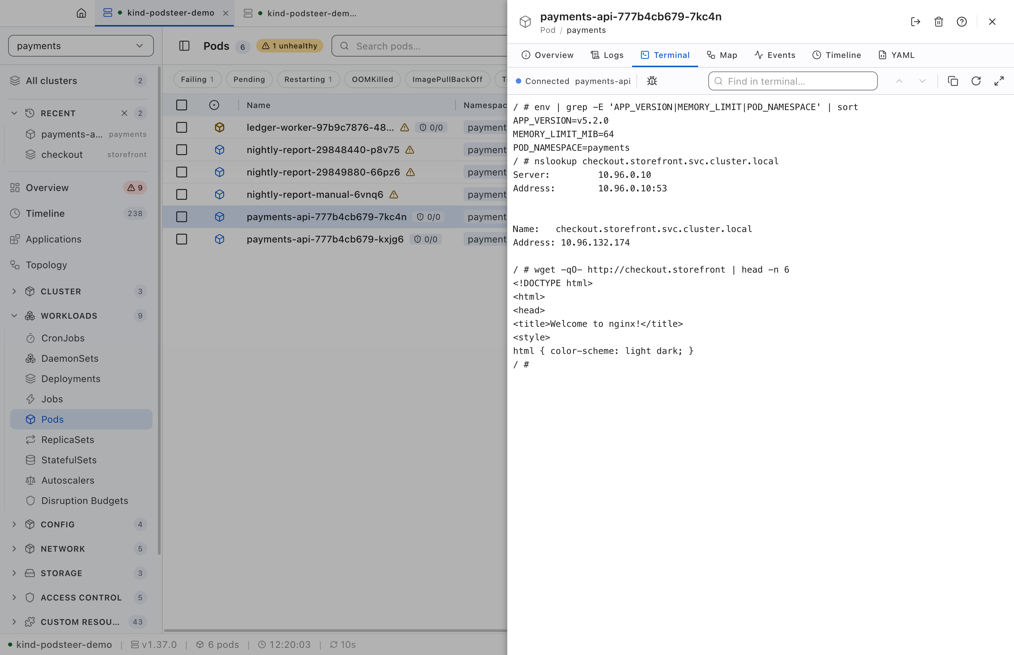Click the Search pods input field
This screenshot has width=1014, height=655.
pos(419,46)
